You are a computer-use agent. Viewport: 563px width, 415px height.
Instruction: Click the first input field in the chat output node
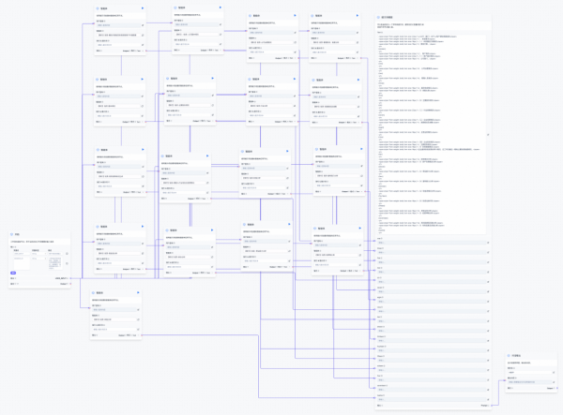[x=529, y=372]
